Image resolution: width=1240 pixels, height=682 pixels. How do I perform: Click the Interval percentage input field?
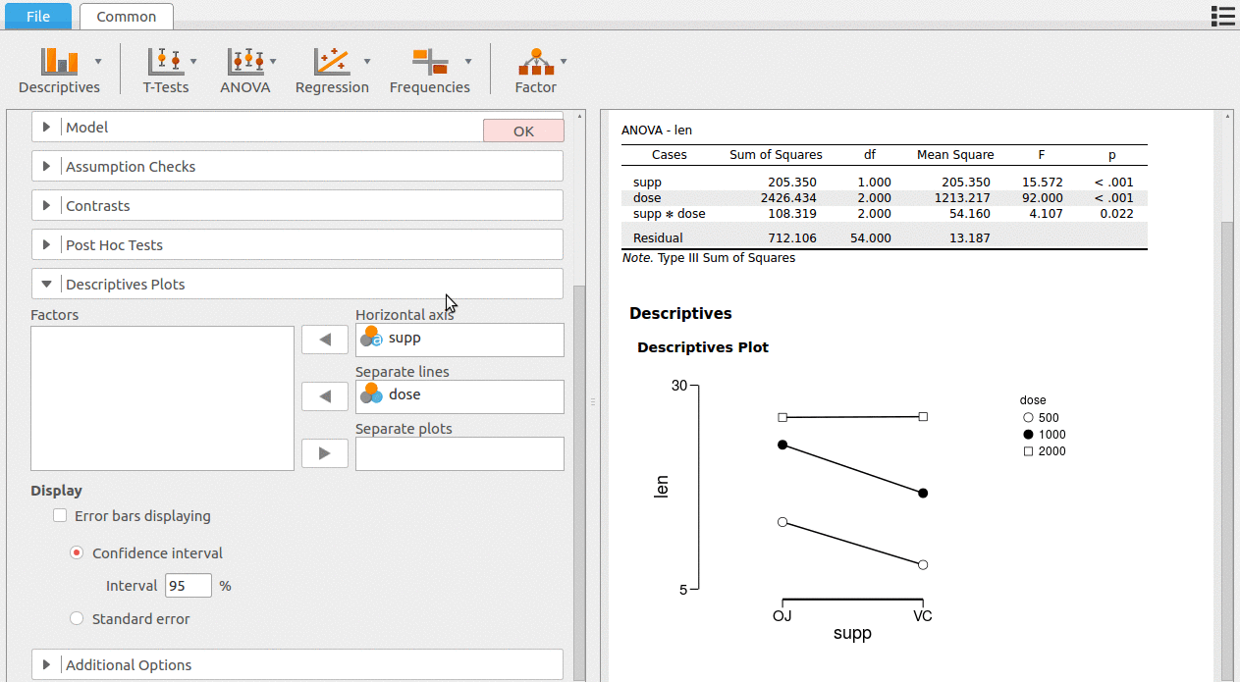pyautogui.click(x=189, y=585)
